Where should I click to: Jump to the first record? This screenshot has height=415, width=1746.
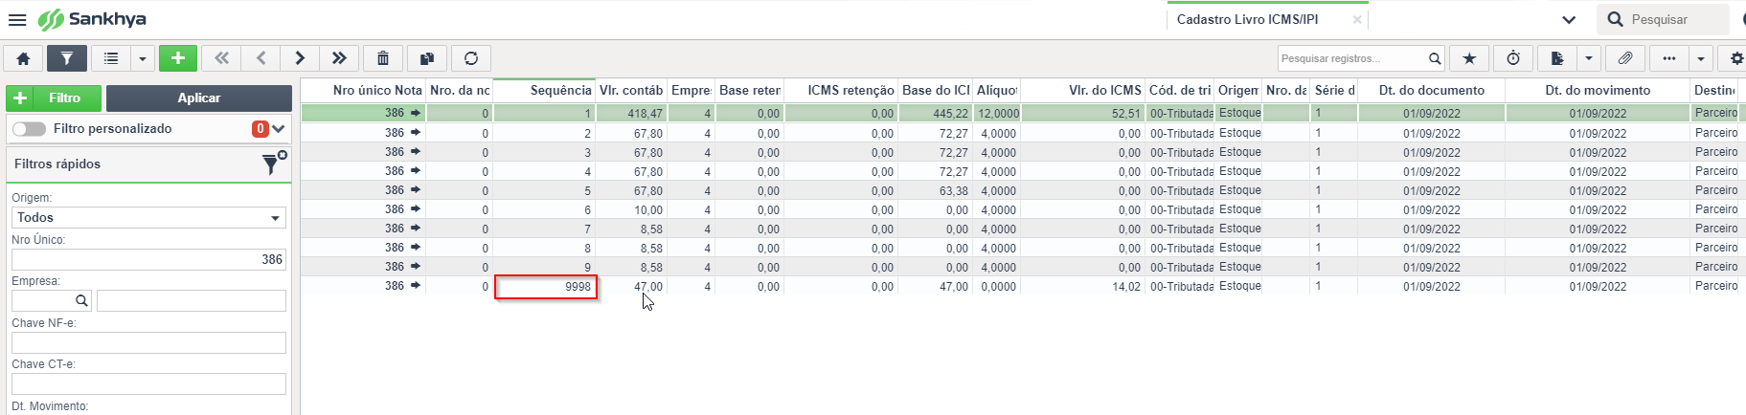(221, 58)
